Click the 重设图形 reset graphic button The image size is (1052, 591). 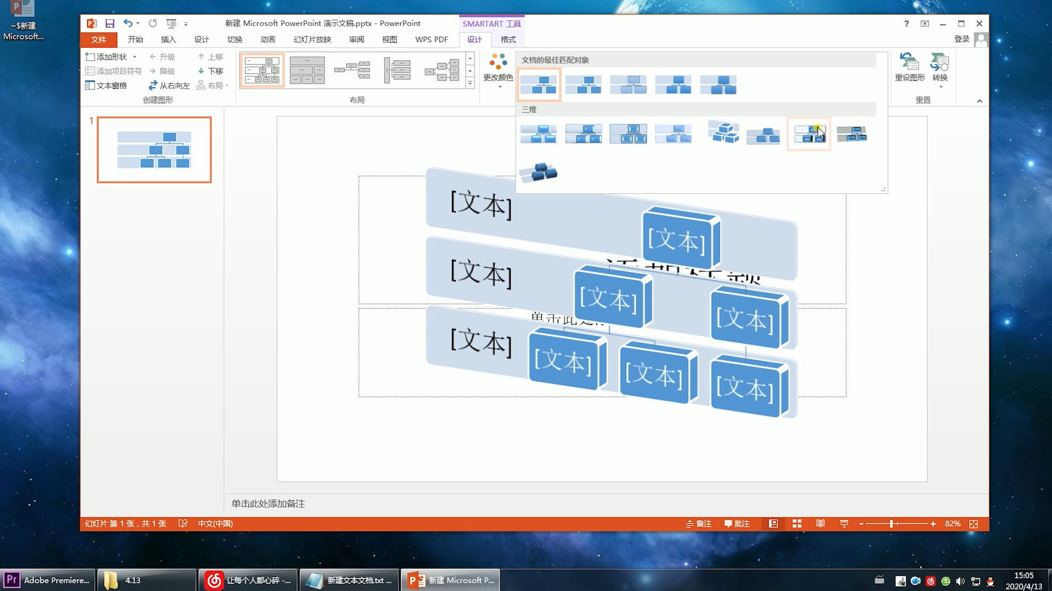coord(910,67)
